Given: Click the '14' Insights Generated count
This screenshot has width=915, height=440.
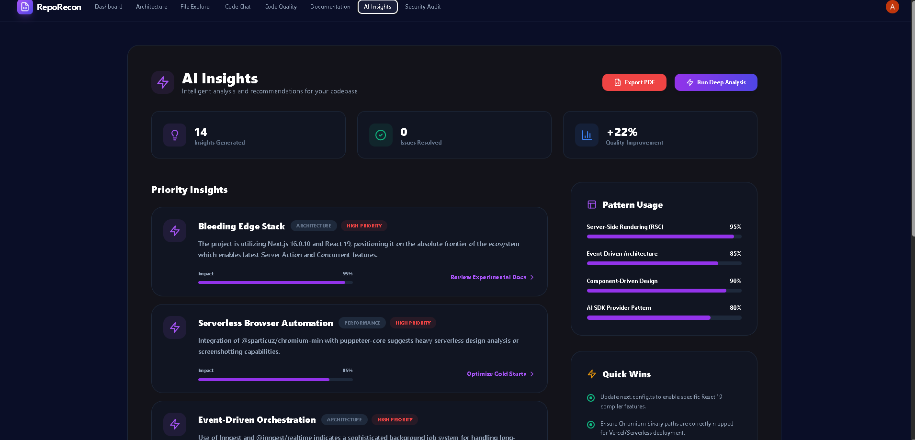Looking at the screenshot, I should [x=201, y=132].
